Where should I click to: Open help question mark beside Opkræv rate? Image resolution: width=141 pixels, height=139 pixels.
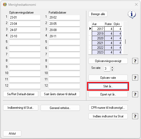point(135,78)
